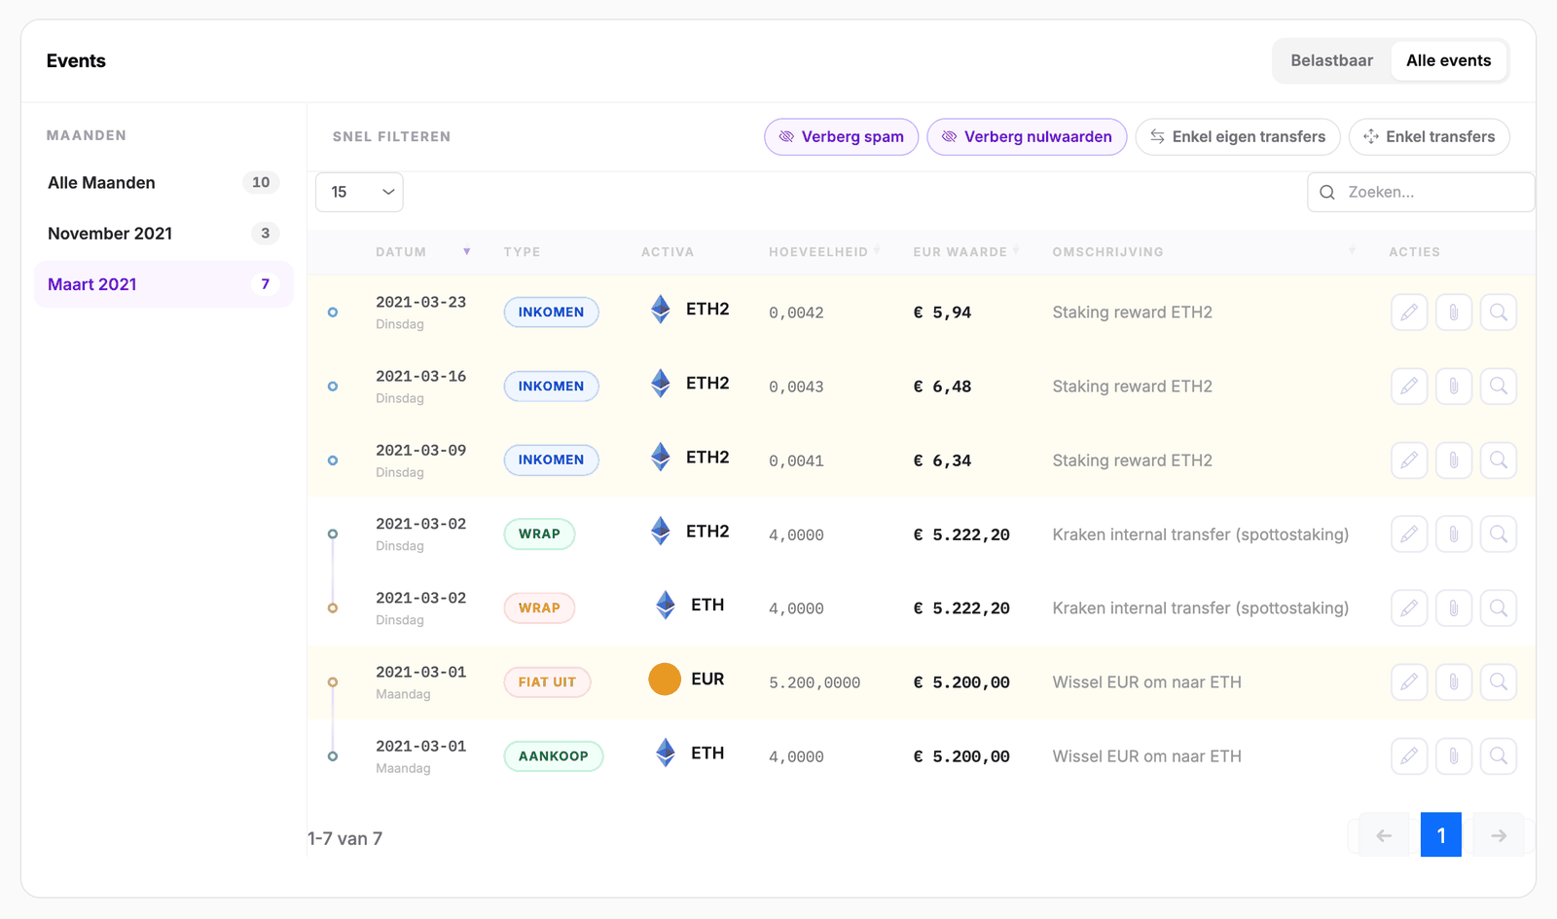Go to the next page arrow
This screenshot has height=919, width=1557.
coord(1499,835)
